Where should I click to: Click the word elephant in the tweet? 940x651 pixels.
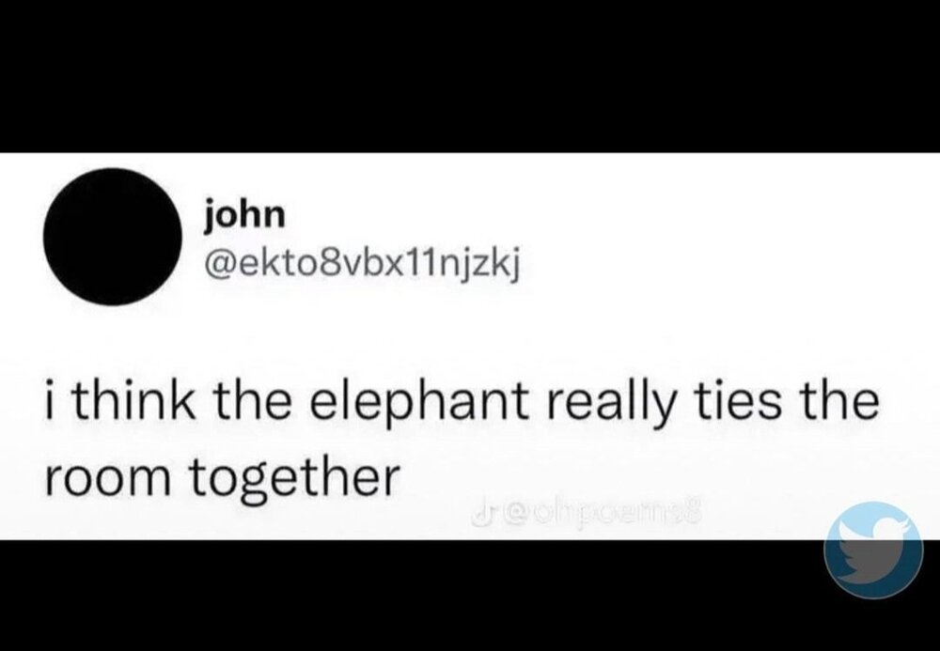422,404
